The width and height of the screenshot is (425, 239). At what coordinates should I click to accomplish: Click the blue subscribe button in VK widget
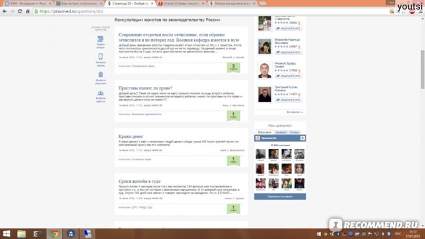pyautogui.click(x=280, y=197)
